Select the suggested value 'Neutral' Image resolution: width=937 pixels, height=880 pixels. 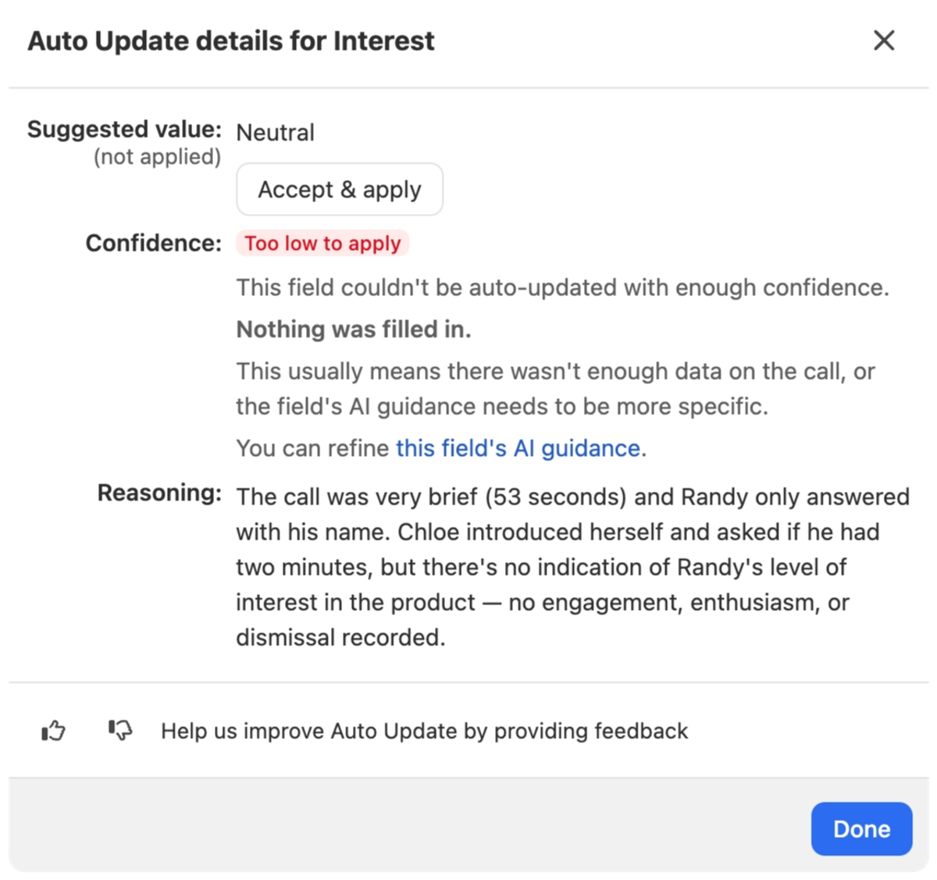click(276, 132)
